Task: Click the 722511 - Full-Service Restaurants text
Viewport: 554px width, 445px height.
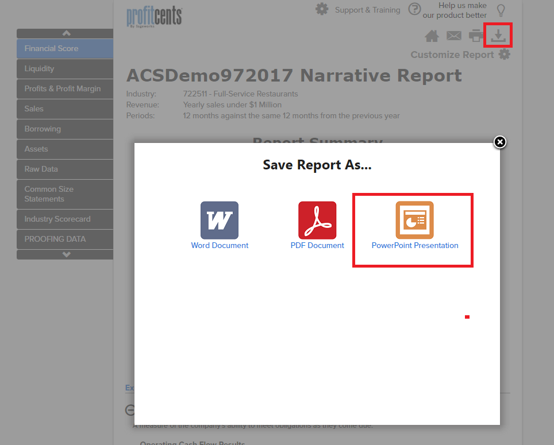Action: point(240,94)
